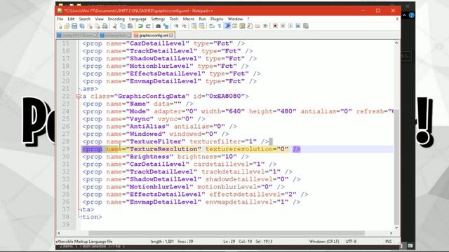Click 'length : 1,821' in the status bar
Viewport: 449px width, 252px height.
click(x=162, y=241)
